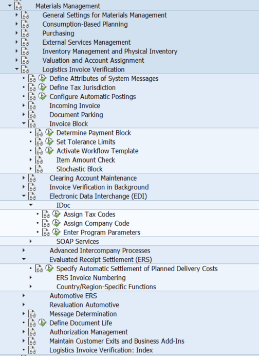Run the Set Tolerance Limits activity icon
The width and height of the screenshot is (259, 356).
coord(49,141)
